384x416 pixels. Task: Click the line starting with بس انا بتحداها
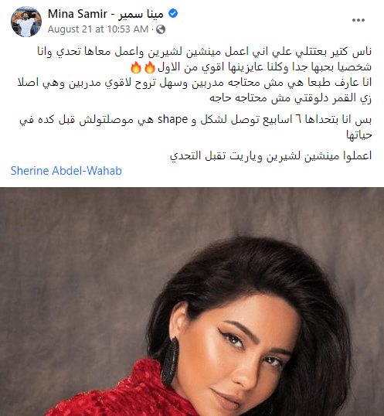195,120
